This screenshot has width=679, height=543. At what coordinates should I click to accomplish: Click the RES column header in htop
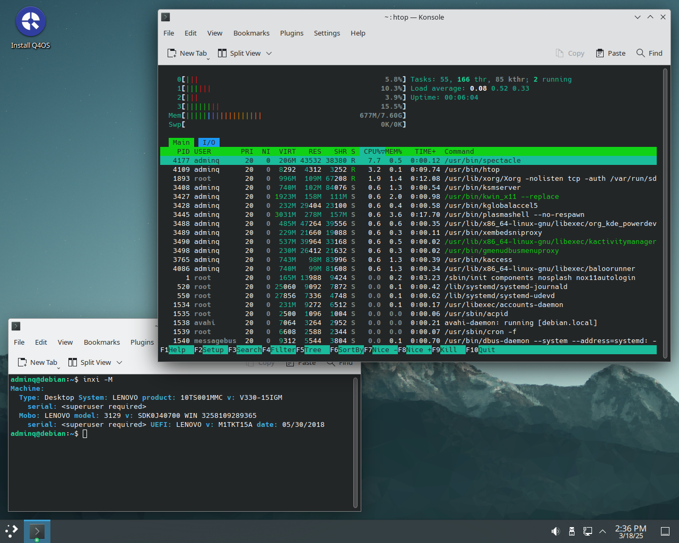click(315, 152)
